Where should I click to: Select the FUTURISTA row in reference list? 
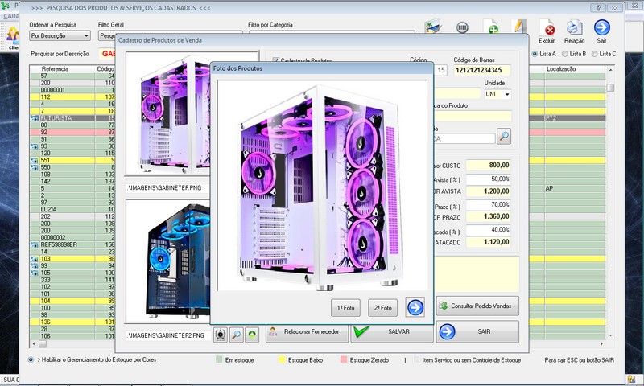(72, 118)
